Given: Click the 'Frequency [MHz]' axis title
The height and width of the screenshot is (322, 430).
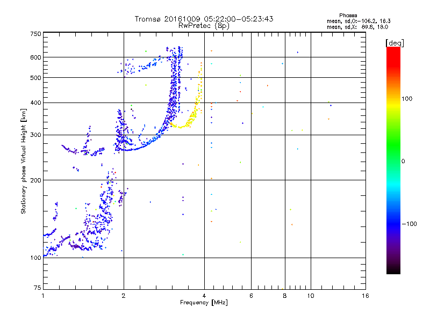Looking at the screenshot, I should (204, 303).
